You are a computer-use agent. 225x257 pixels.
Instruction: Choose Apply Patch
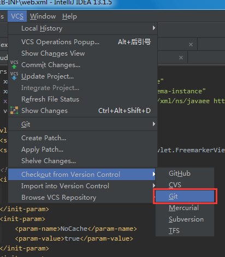tap(82, 150)
